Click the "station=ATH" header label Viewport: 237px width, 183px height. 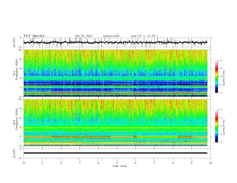pos(111,36)
